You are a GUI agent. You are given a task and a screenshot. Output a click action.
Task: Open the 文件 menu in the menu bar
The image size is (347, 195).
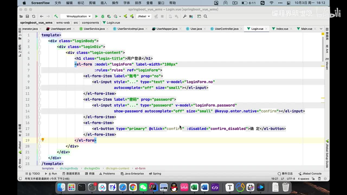pos(58,3)
